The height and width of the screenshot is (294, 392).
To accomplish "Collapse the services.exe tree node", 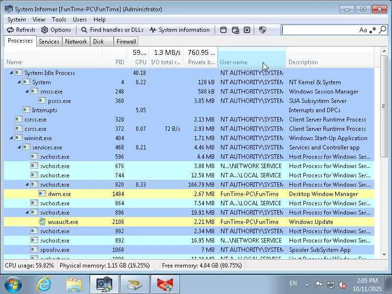I will 19,147.
